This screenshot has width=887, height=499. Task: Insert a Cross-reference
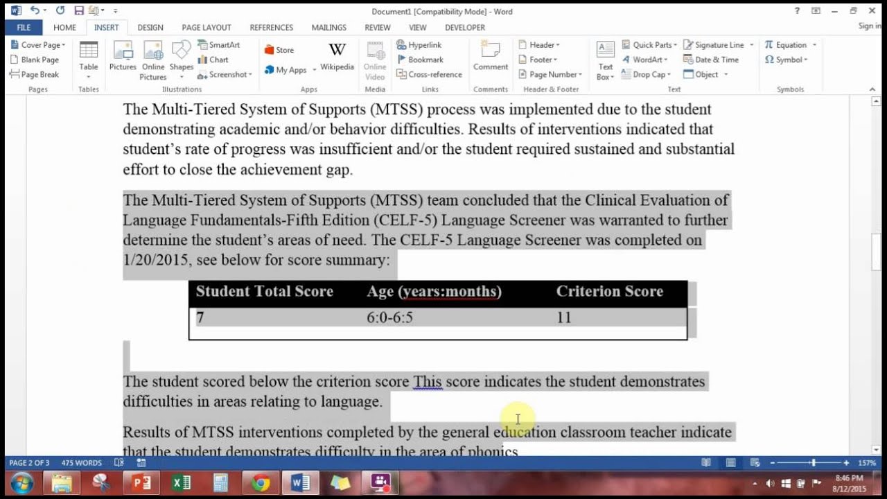pos(429,74)
